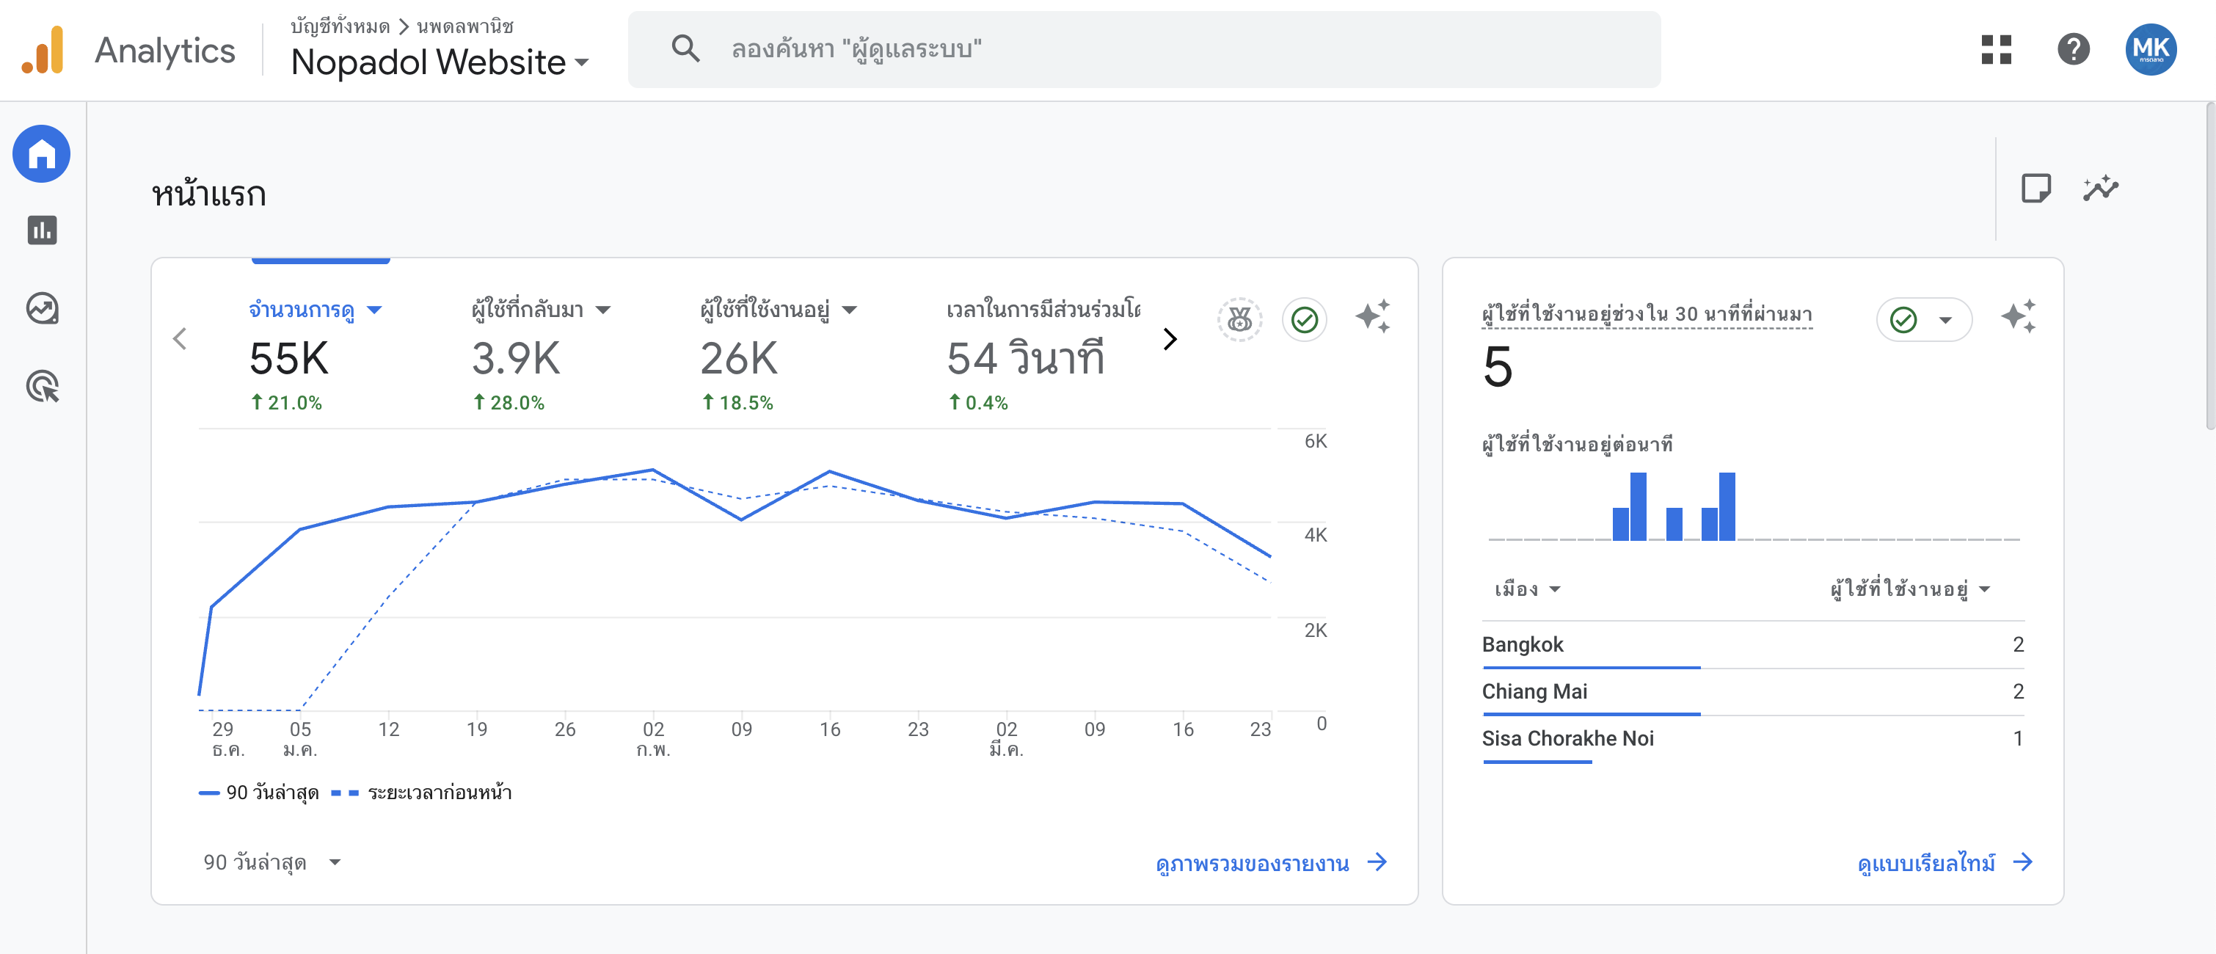The height and width of the screenshot is (954, 2216).
Task: Expand the เมือง dimension dropdown
Action: tap(1528, 589)
